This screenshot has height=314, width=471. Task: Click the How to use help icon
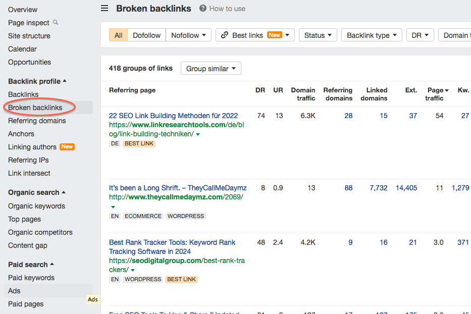coord(203,8)
